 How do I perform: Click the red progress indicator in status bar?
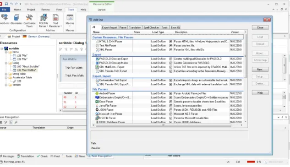pos(251,162)
